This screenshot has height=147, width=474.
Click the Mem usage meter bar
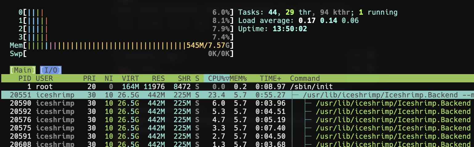pos(122,46)
